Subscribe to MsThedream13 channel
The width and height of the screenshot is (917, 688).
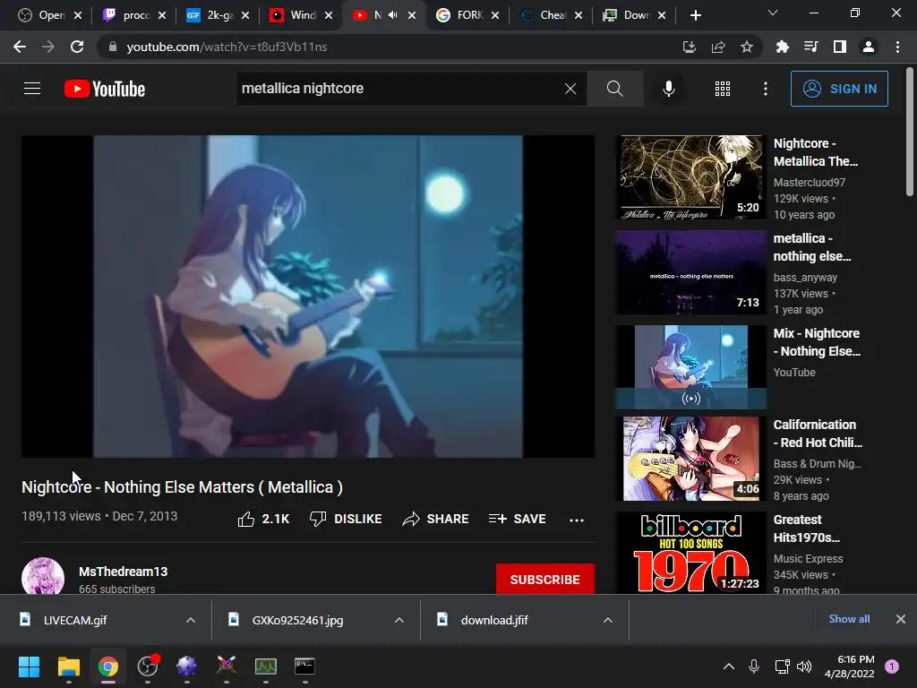point(545,580)
